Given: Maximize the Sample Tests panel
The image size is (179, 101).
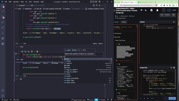Looking at the screenshot, I should tap(171, 68).
